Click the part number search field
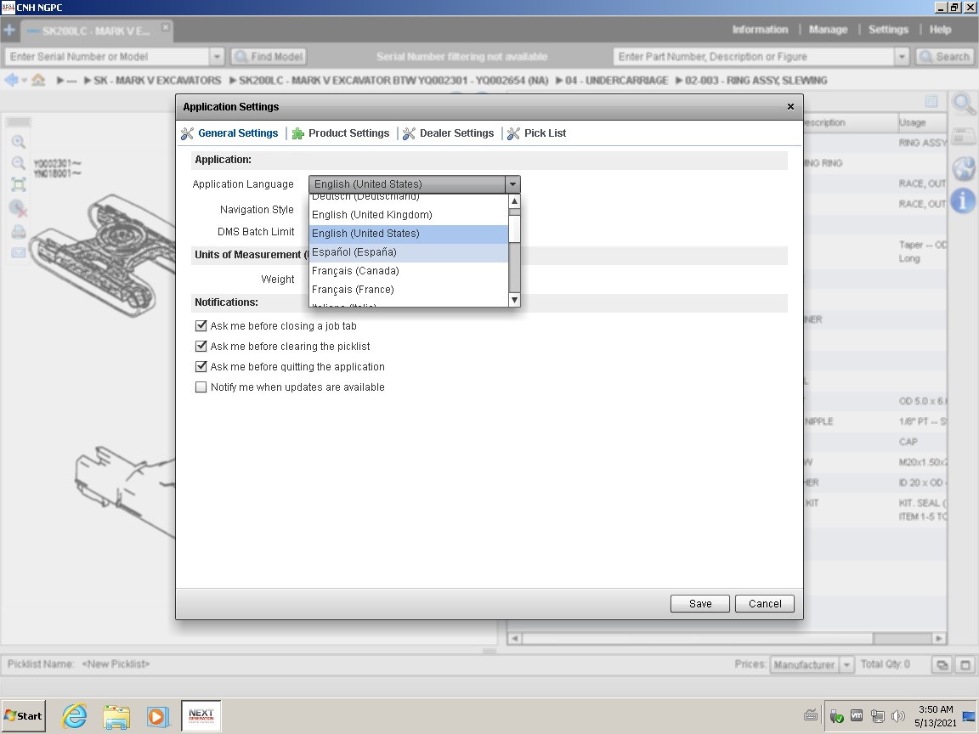 [x=754, y=57]
